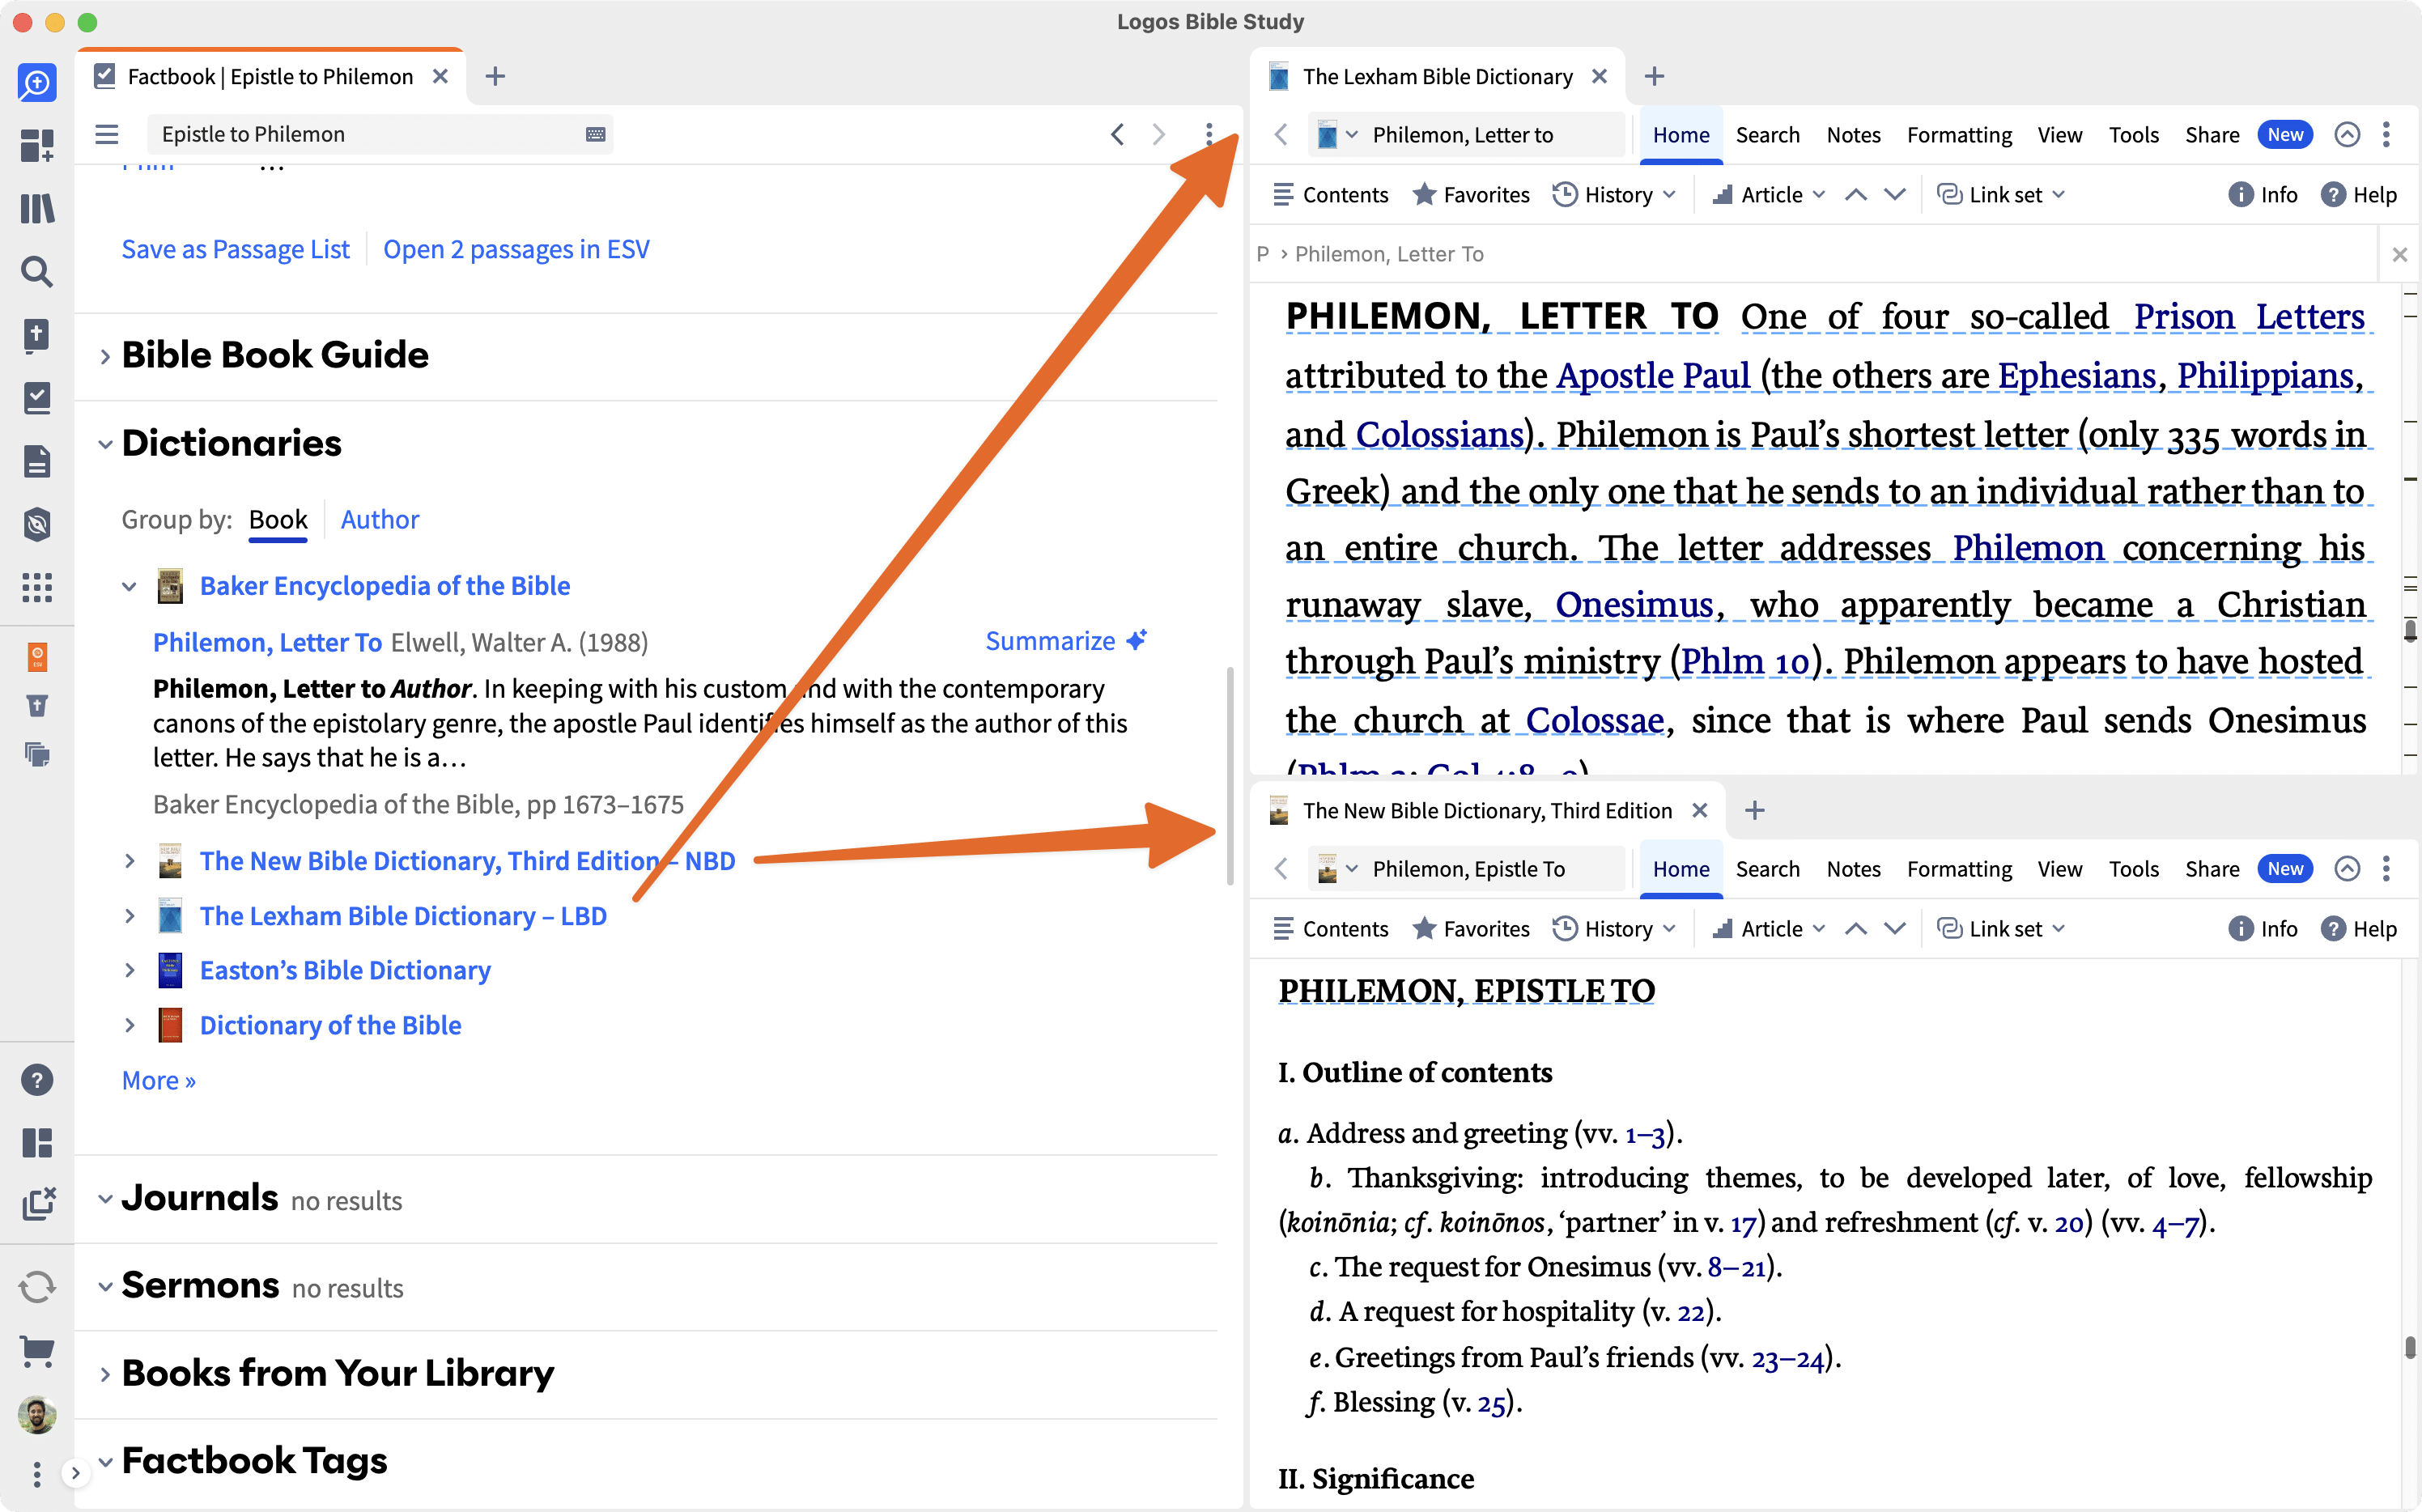The height and width of the screenshot is (1512, 2422).
Task: Go back in Factbook panel history
Action: (x=1117, y=134)
